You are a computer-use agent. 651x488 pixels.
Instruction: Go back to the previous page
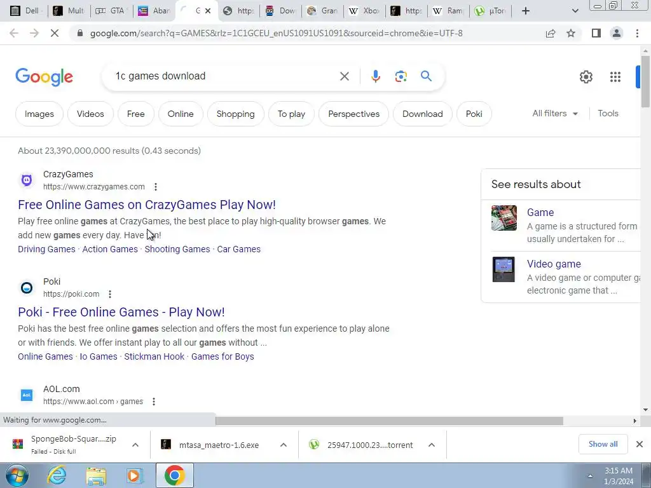click(14, 33)
